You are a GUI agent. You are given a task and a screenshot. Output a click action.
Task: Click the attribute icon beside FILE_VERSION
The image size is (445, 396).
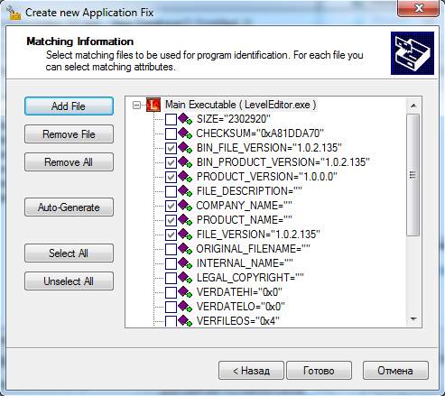pos(185,235)
